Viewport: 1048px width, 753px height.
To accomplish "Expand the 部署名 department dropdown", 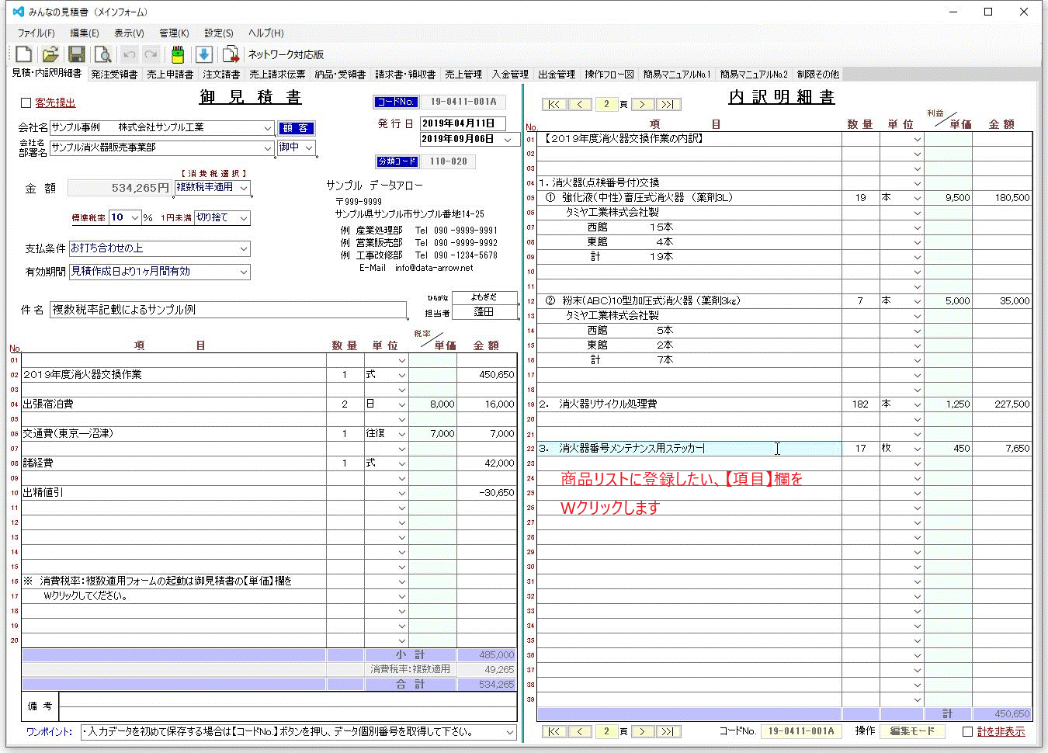I will (268, 147).
